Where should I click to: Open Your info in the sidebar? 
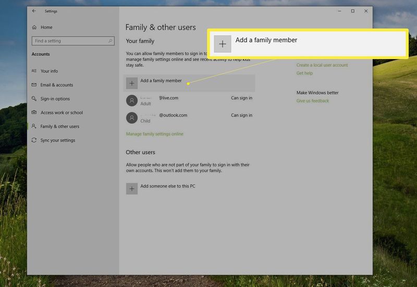coord(49,71)
